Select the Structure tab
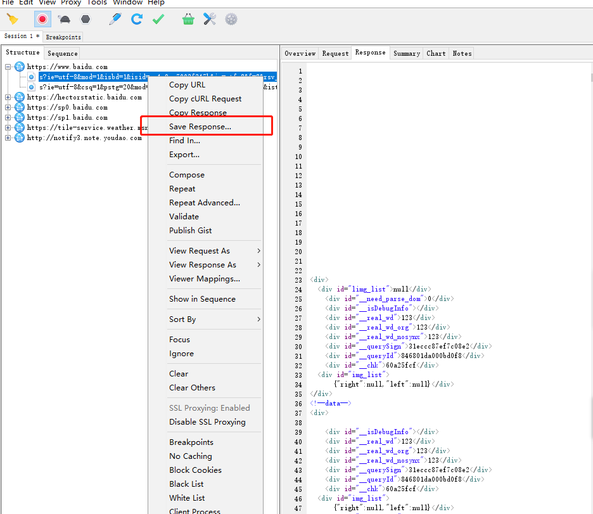The image size is (593, 514). pyautogui.click(x=23, y=52)
